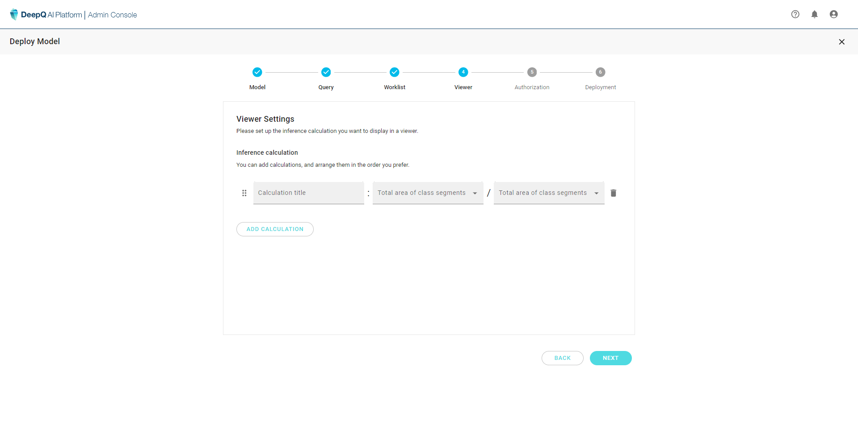Go to completed Worklist step
This screenshot has width=858, height=425.
pos(394,72)
